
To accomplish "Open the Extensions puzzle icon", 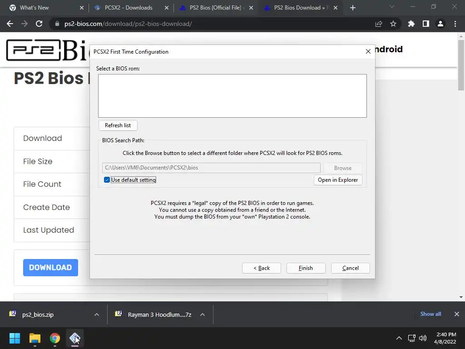I will point(411,24).
